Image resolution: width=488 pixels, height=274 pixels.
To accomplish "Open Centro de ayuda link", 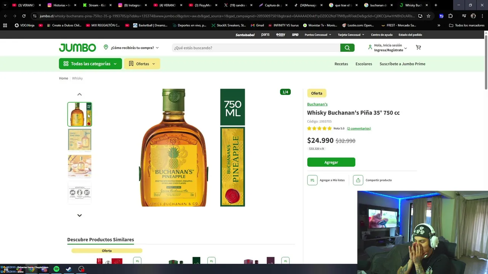I will pyautogui.click(x=382, y=35).
